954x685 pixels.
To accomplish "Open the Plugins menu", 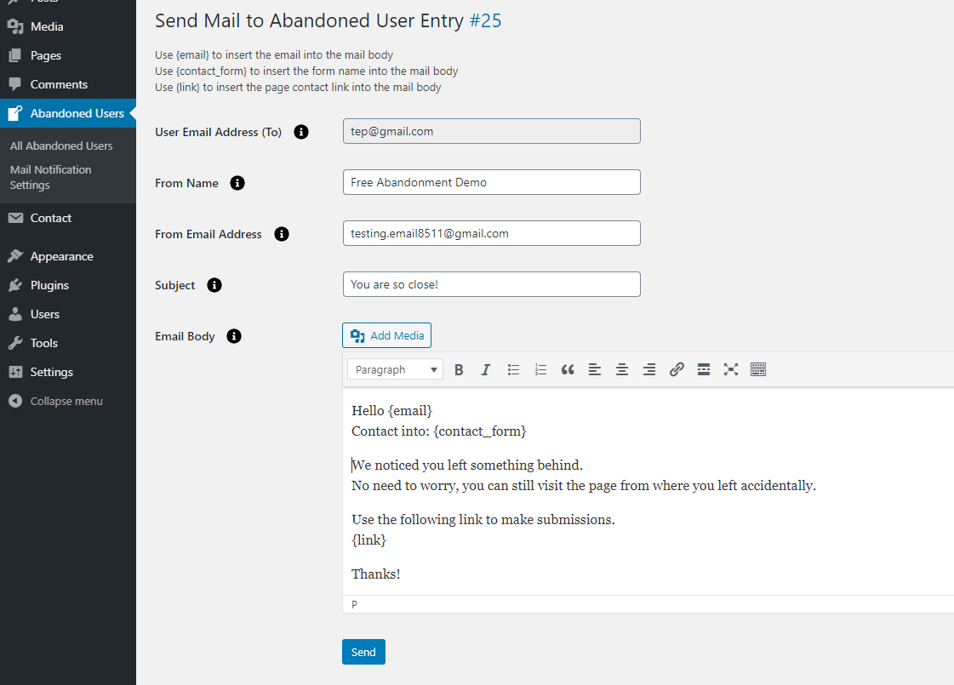I will click(49, 285).
